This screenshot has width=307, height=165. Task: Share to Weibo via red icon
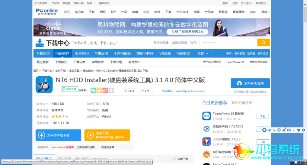105,91
